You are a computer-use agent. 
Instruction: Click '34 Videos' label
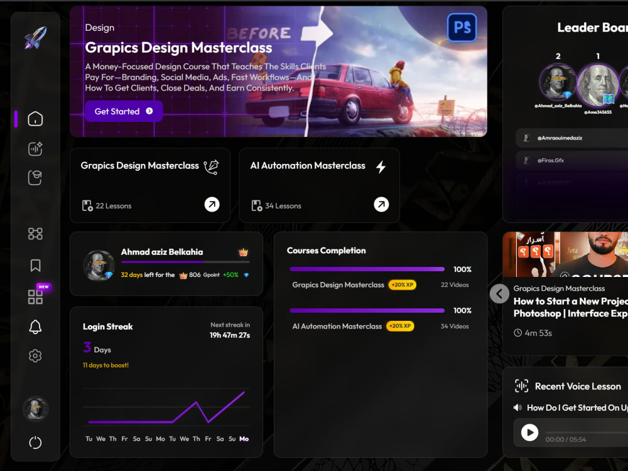click(455, 326)
